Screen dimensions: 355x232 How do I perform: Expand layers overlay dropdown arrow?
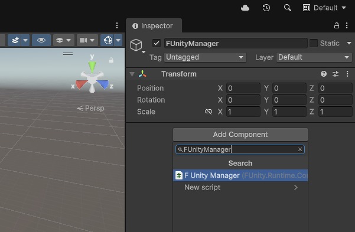[x=69, y=40]
